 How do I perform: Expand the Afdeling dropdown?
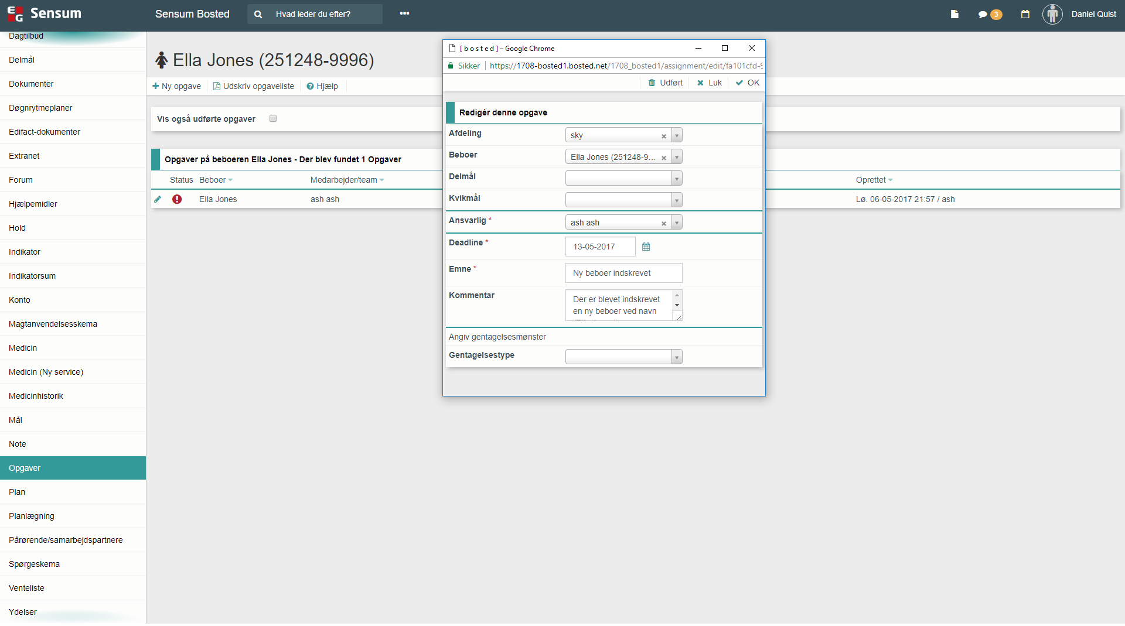pyautogui.click(x=677, y=135)
